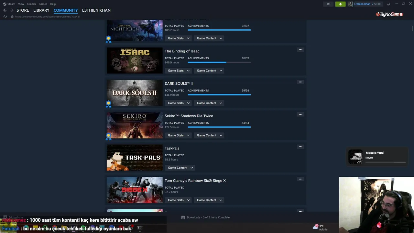
Task: Expand Game Stats for Sekiro
Action: tap(179, 135)
